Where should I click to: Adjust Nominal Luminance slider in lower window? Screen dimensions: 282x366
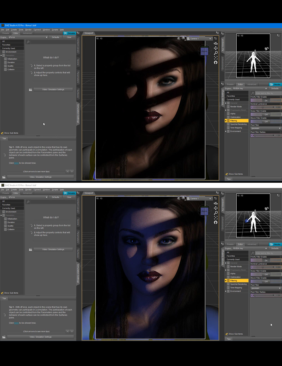coord(262,267)
